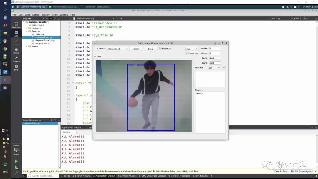318x179 pixels.
Task: Click the hammer Build project icon
Action: [x=16, y=173]
